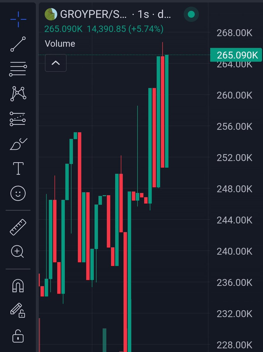Select the crosshair cursor tool
Screen dimensions: 263x352
point(18,19)
